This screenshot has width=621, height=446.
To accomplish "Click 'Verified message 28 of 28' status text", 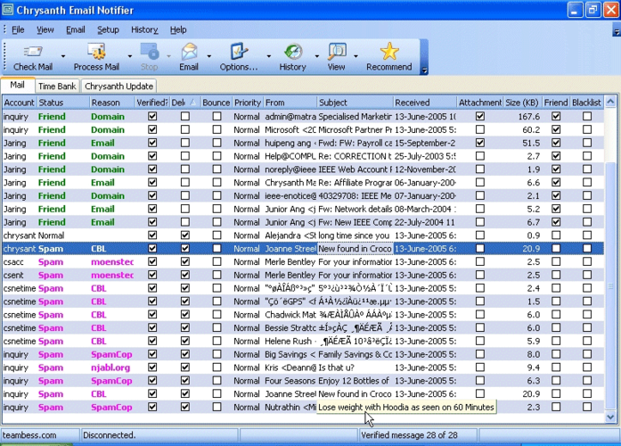I will [x=409, y=435].
